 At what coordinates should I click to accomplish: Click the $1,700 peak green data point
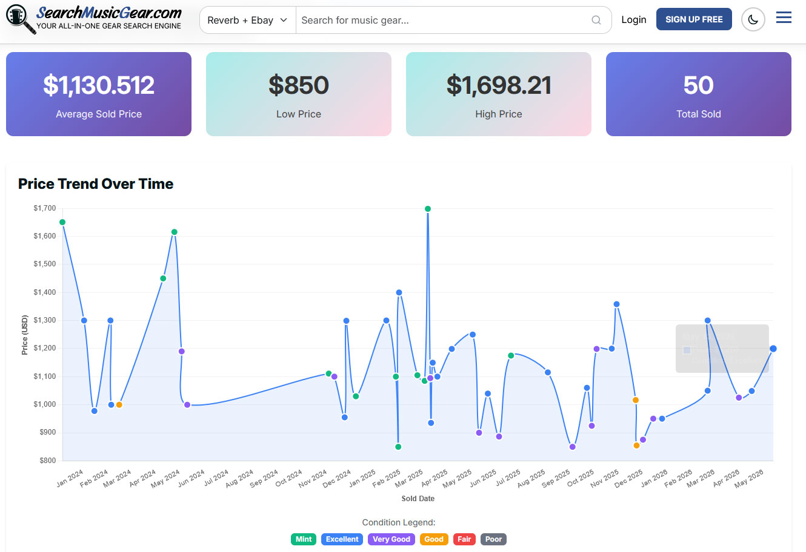click(x=428, y=209)
